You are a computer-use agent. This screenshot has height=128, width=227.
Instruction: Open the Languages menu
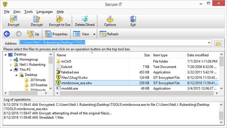[45, 12]
